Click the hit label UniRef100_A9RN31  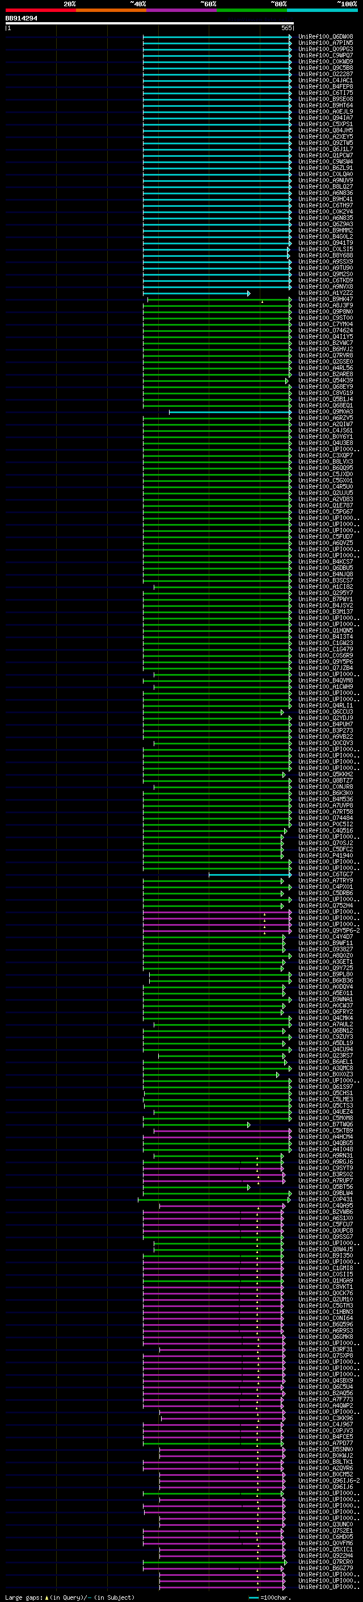(326, 1156)
